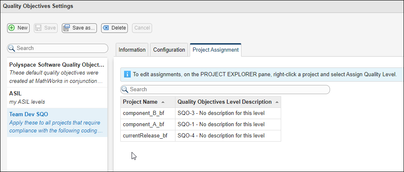Select the Project Assignment tab
This screenshot has width=404, height=172.
tap(215, 50)
